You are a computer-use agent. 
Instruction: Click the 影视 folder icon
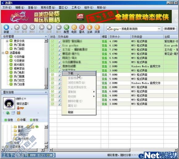15,127
